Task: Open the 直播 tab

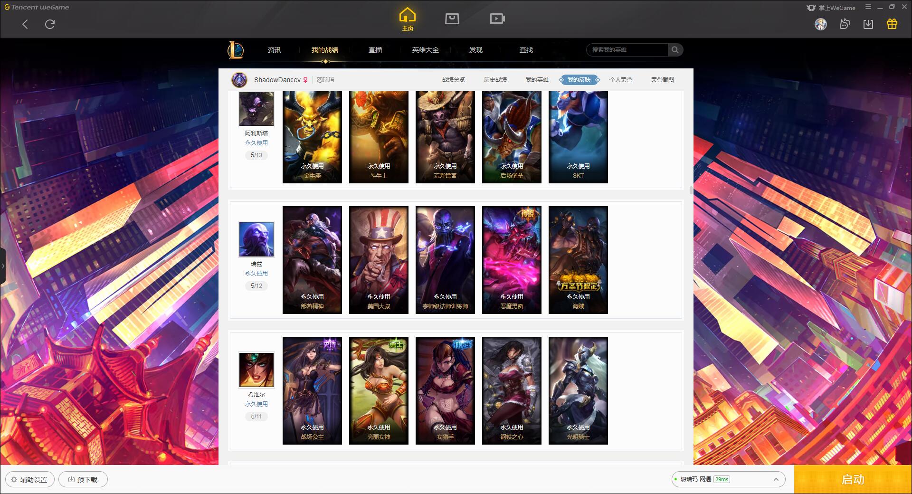Action: tap(375, 50)
